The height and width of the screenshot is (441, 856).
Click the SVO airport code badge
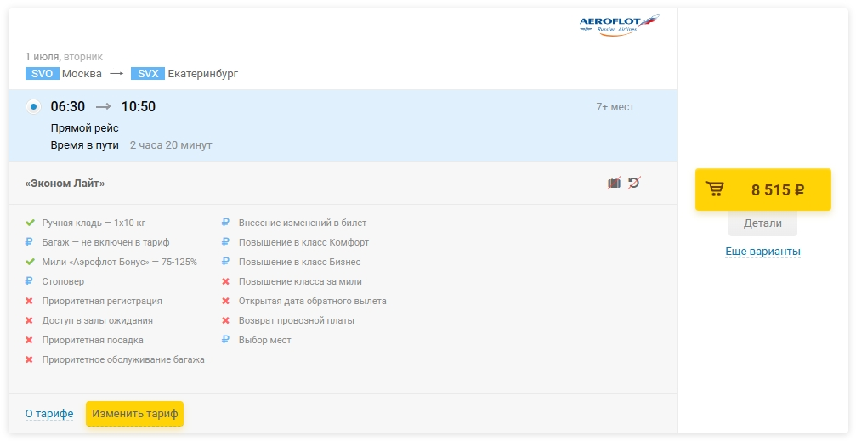[x=42, y=74]
